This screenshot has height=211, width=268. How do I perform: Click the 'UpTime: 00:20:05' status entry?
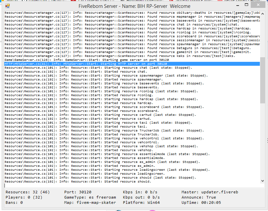201,202
